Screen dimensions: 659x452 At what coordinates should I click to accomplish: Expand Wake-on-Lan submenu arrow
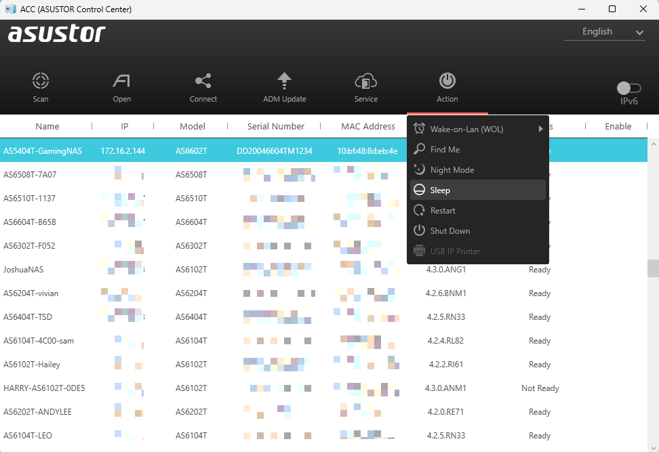541,129
